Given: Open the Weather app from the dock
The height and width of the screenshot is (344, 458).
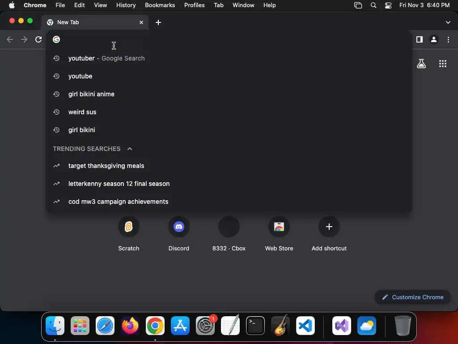Looking at the screenshot, I should click(367, 326).
